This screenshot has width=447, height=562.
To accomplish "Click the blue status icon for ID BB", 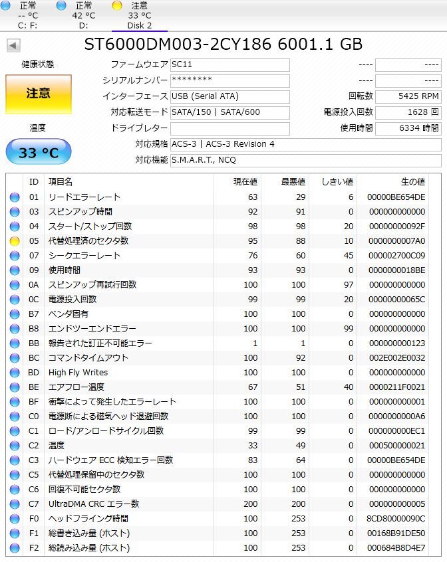I will [15, 343].
